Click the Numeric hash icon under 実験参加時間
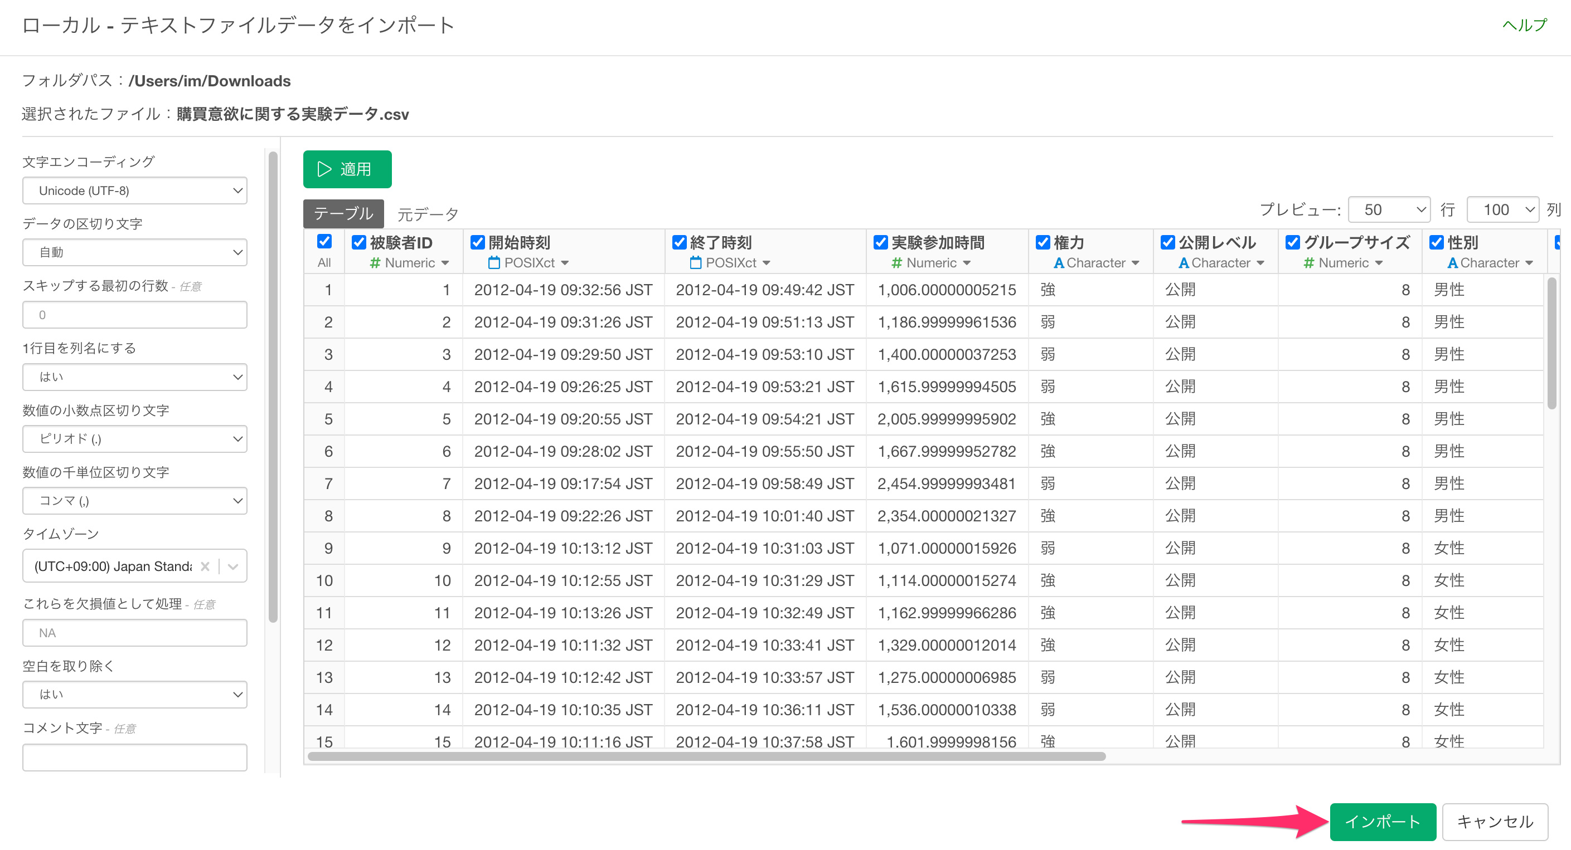The width and height of the screenshot is (1571, 850). click(896, 263)
